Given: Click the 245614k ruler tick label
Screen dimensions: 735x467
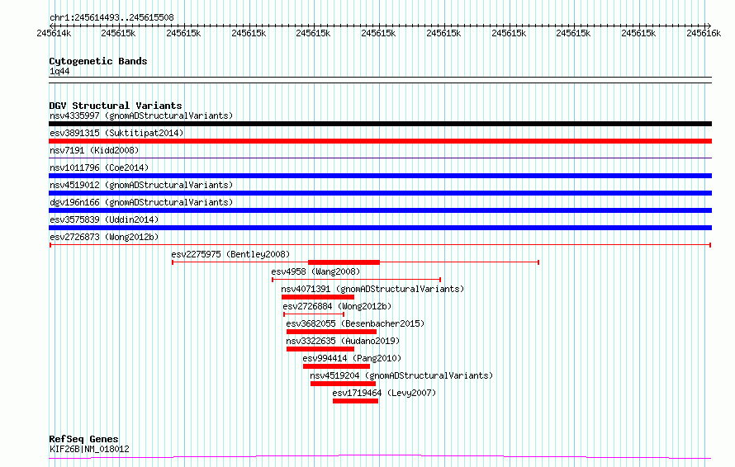Looking at the screenshot, I should (54, 33).
